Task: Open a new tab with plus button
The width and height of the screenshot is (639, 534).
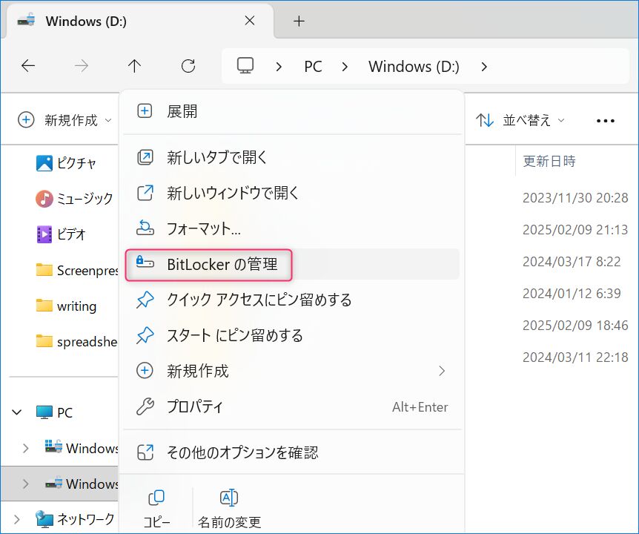Action: pyautogui.click(x=299, y=22)
